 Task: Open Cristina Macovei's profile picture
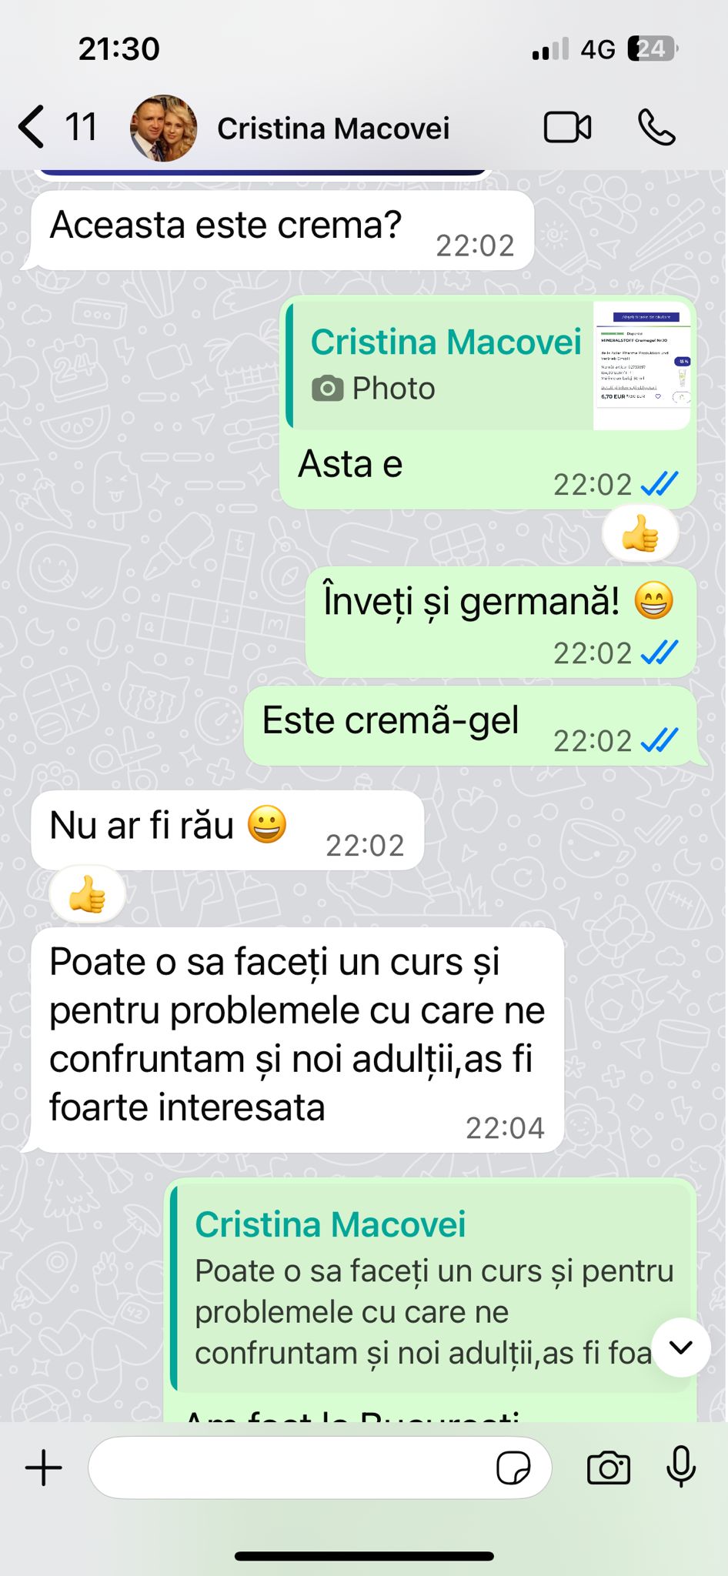click(x=163, y=128)
